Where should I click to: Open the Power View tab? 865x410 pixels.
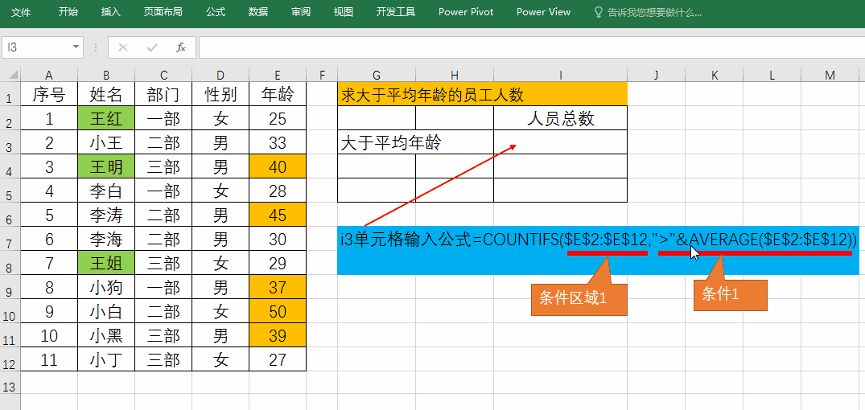tap(543, 11)
